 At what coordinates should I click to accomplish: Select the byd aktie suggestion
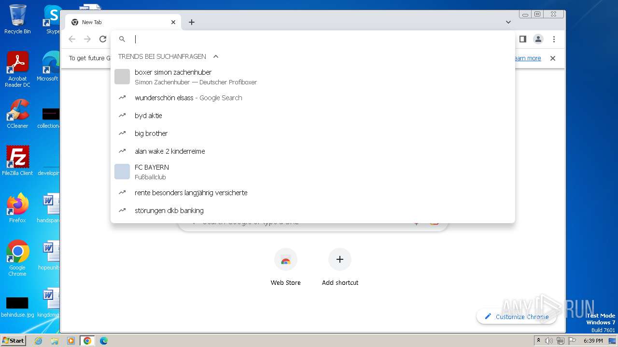(313, 116)
